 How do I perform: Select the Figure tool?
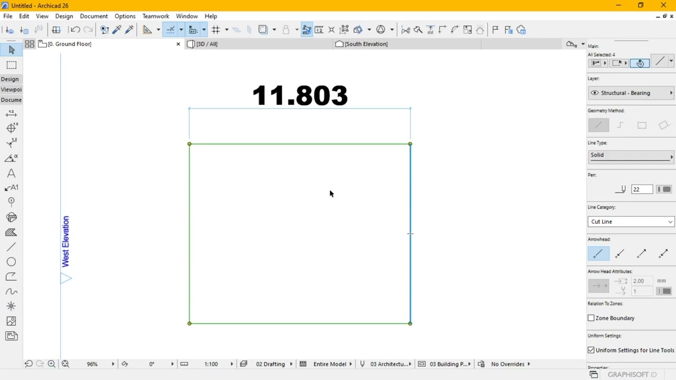pyautogui.click(x=11, y=321)
